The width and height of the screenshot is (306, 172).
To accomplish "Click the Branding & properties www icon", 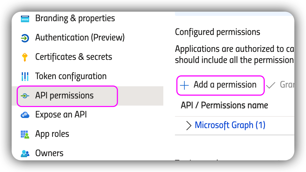I will (25, 19).
